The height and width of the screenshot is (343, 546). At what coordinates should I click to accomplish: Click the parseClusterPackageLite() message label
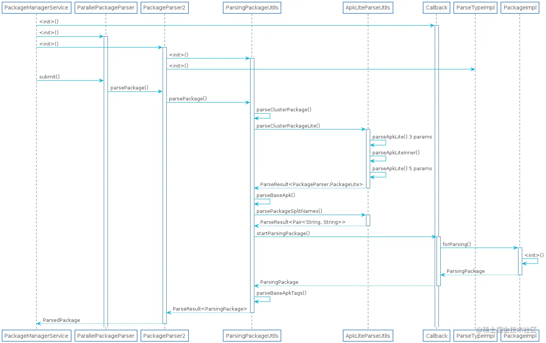point(288,126)
